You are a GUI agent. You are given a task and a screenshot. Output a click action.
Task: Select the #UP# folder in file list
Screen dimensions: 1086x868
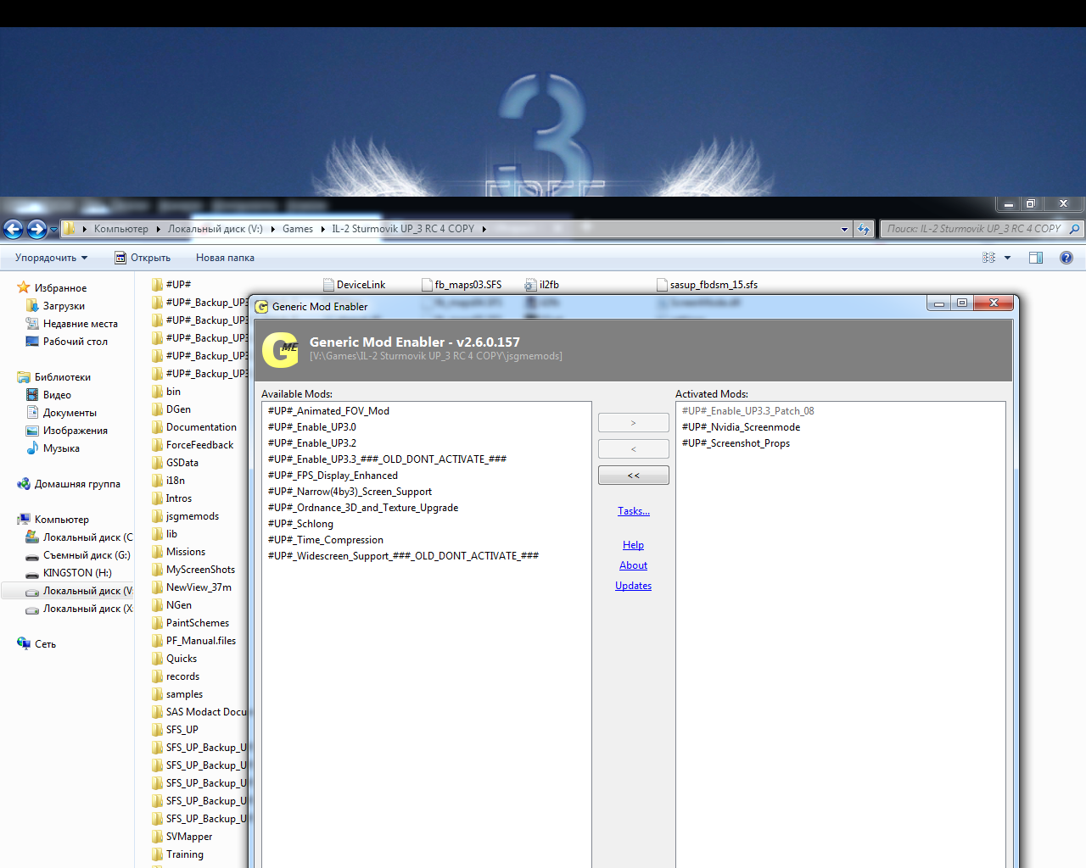tap(178, 285)
